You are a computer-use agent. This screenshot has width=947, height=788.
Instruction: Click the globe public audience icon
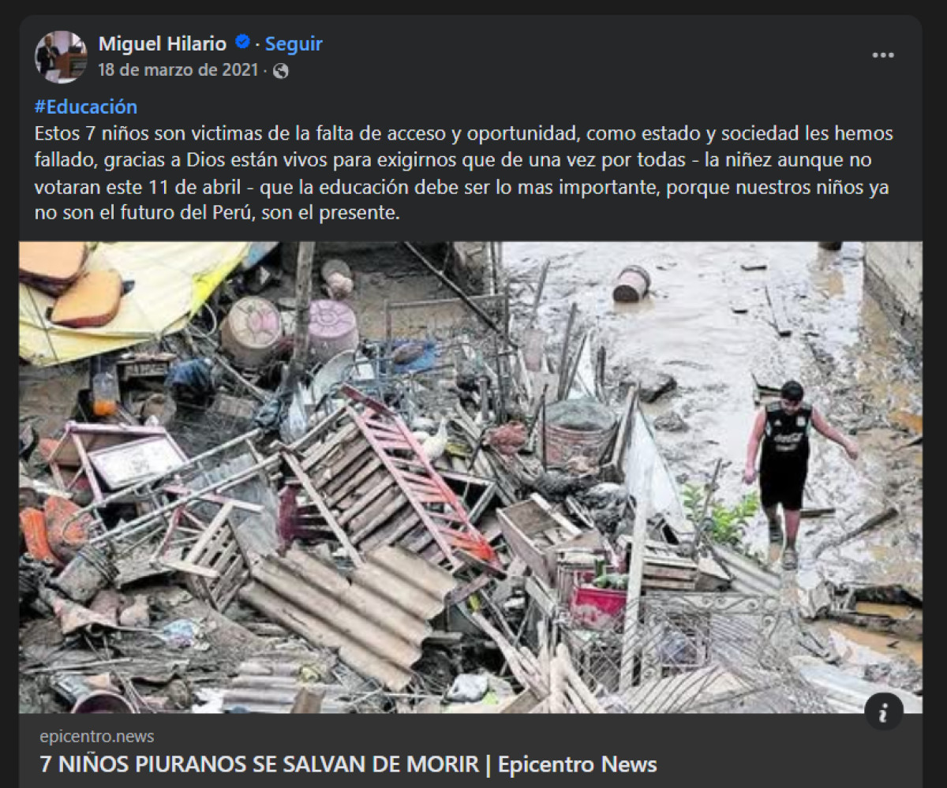[x=281, y=71]
